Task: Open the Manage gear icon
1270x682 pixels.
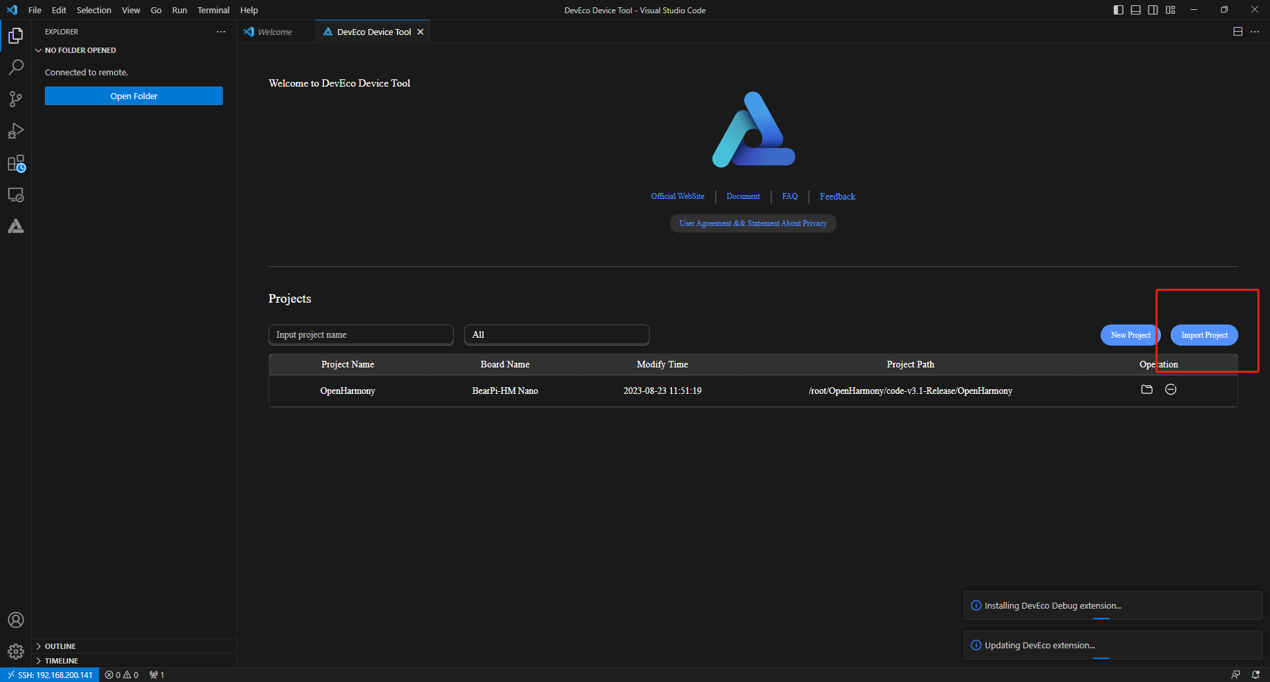Action: [16, 652]
